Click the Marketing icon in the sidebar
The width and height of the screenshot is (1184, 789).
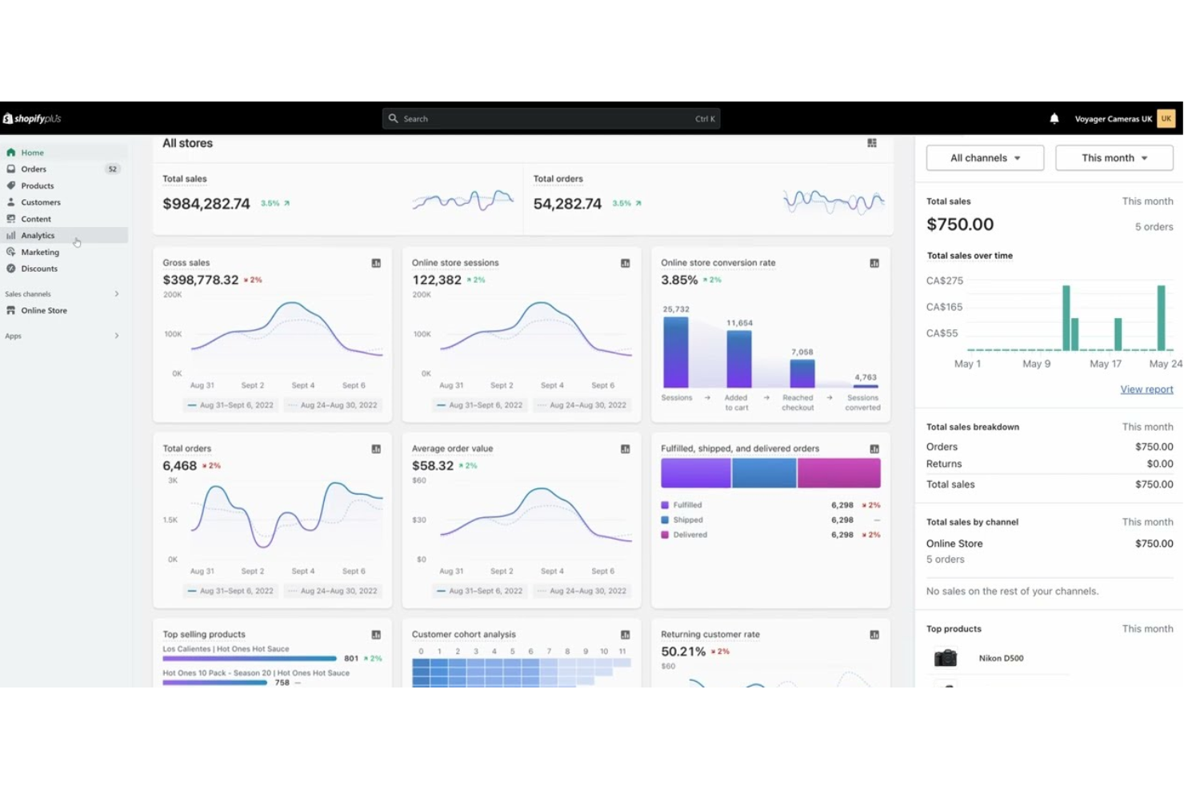(x=11, y=252)
